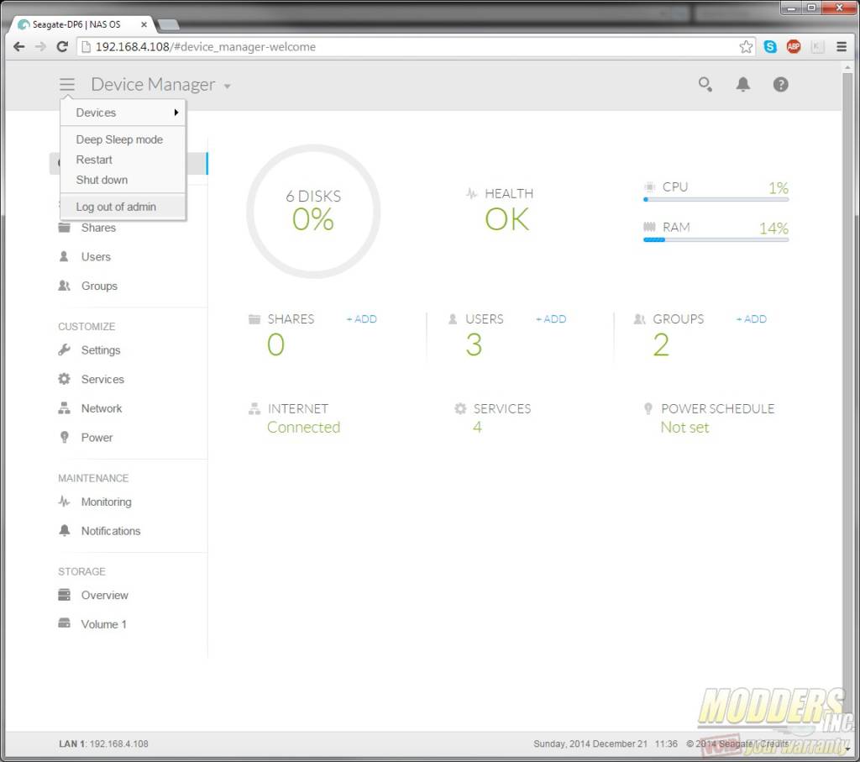Click the Notifications bell icon in sidebar
The height and width of the screenshot is (762, 860).
[x=64, y=530]
